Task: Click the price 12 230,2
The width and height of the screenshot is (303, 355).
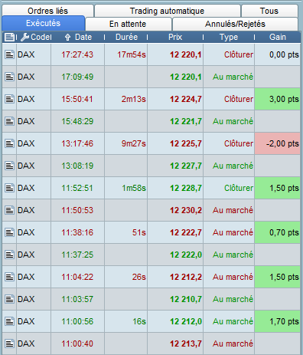Action: [186, 210]
